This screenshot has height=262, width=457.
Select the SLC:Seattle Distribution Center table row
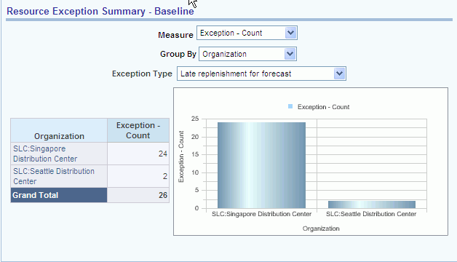90,176
